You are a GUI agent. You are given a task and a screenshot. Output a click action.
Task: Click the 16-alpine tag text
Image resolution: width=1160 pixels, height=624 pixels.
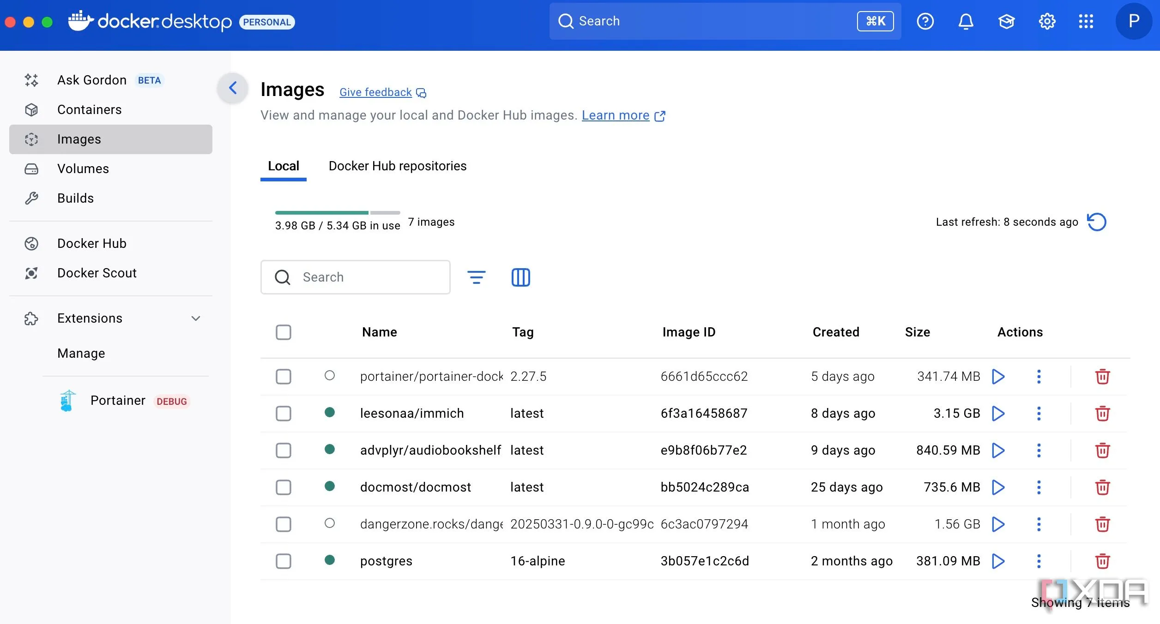point(538,561)
